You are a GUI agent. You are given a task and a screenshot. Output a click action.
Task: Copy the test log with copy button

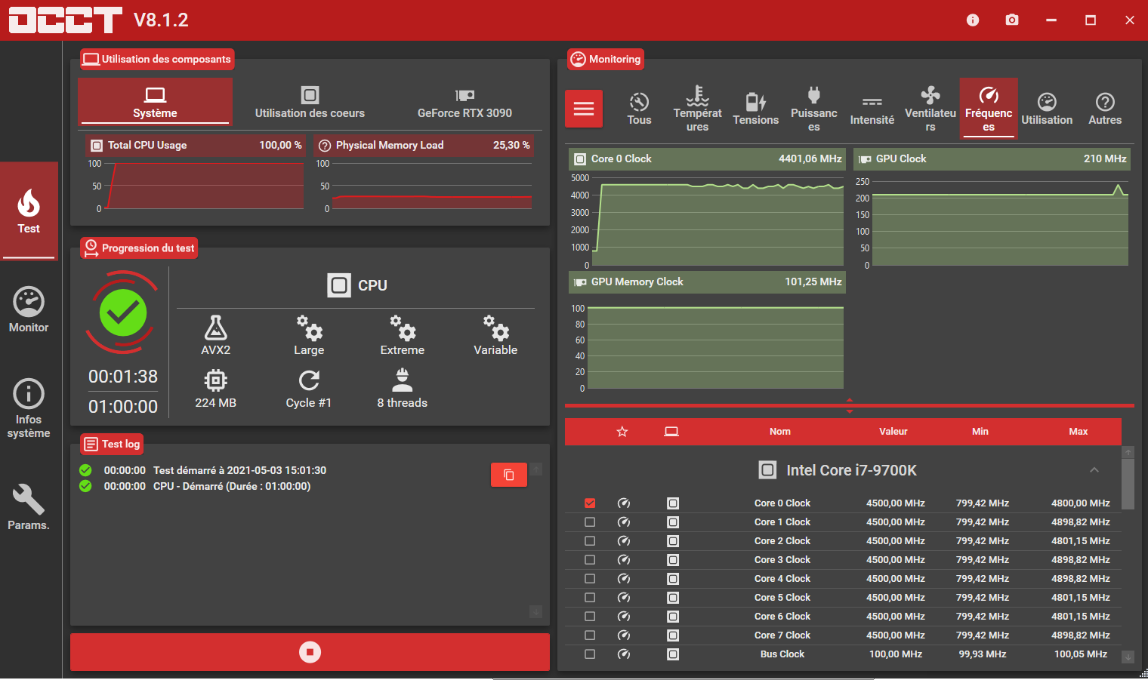click(508, 475)
